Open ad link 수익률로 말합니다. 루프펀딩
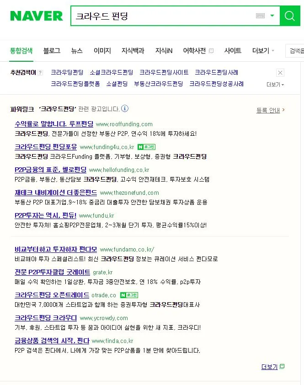The width and height of the screenshot is (304, 385). click(x=54, y=124)
